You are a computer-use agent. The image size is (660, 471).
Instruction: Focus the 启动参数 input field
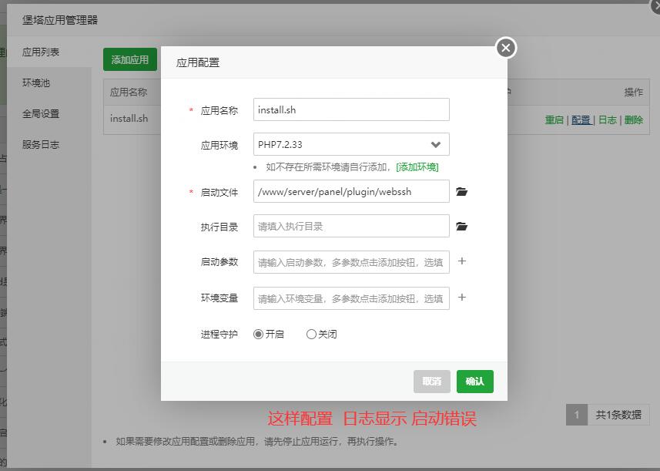351,262
